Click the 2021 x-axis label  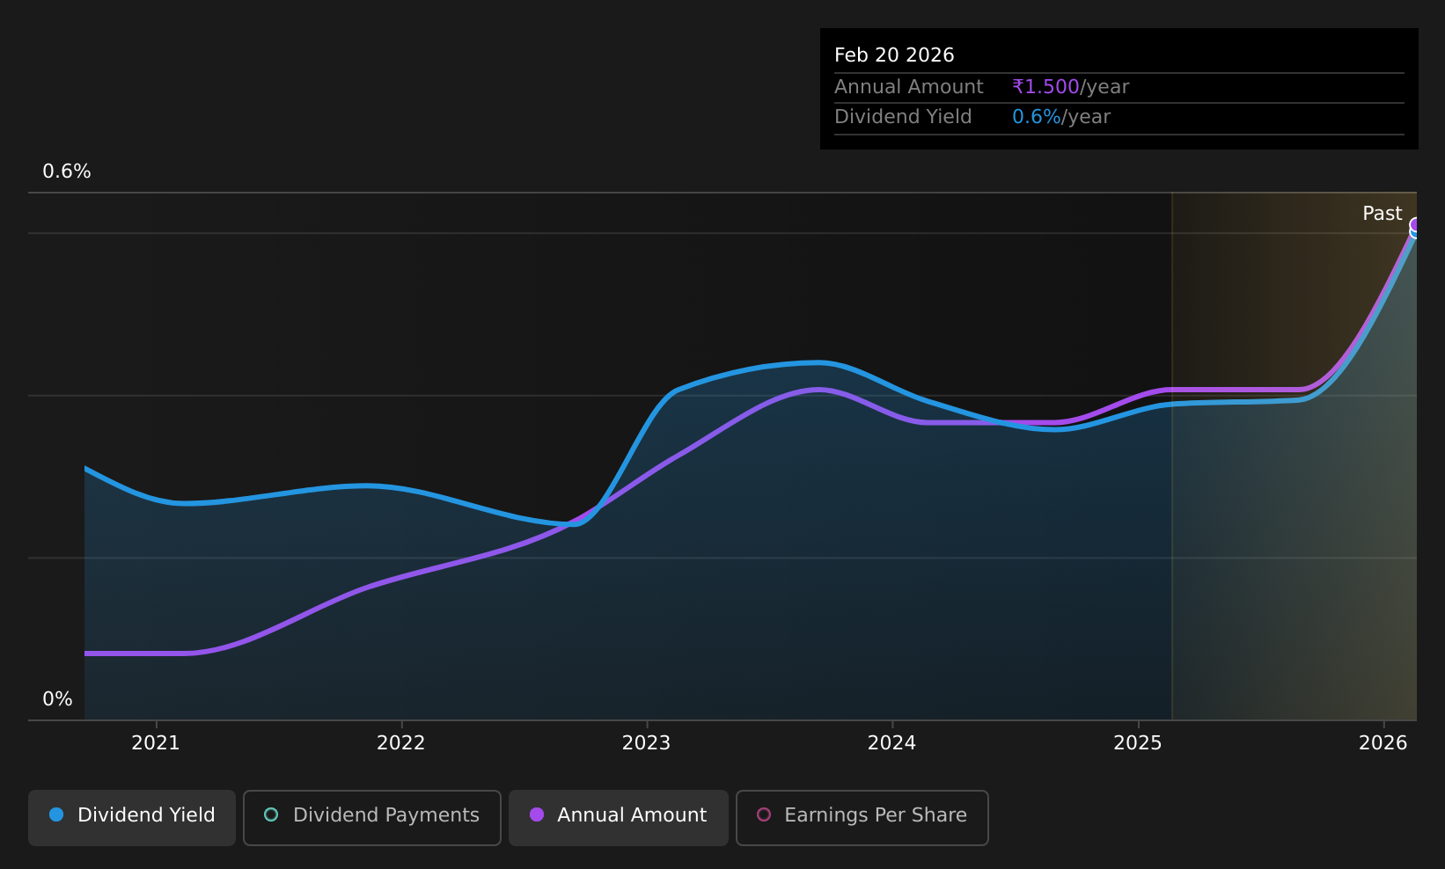[156, 743]
